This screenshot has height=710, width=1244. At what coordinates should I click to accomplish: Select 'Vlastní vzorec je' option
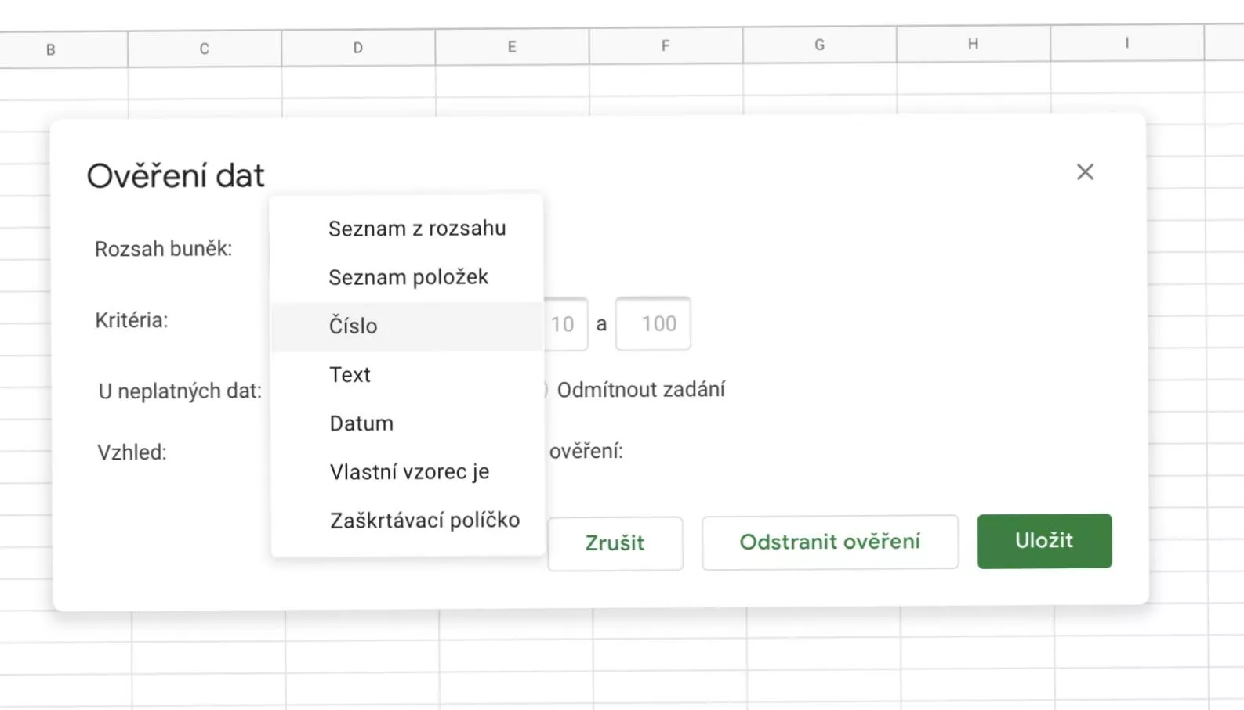click(408, 472)
